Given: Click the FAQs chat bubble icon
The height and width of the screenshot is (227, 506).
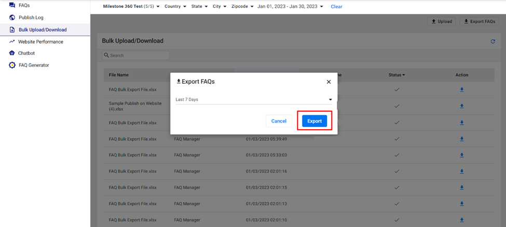Looking at the screenshot, I should pos(12,5).
